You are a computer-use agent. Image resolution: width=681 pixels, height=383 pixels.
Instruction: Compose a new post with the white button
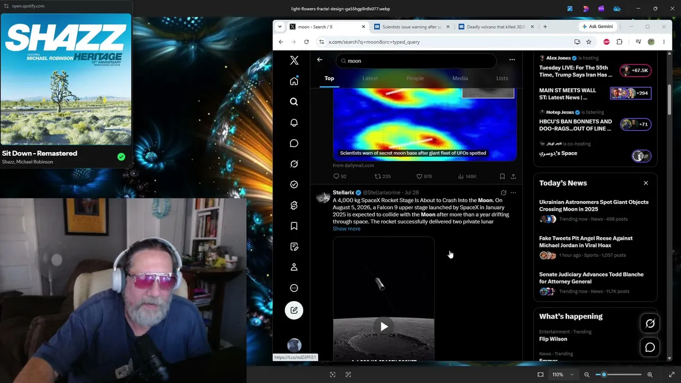pyautogui.click(x=294, y=310)
